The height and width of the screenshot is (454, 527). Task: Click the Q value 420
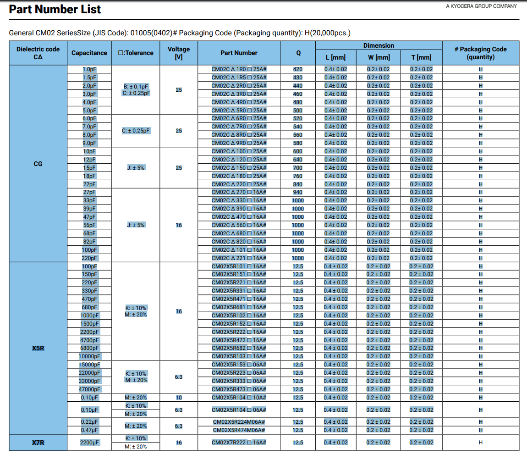coord(298,69)
